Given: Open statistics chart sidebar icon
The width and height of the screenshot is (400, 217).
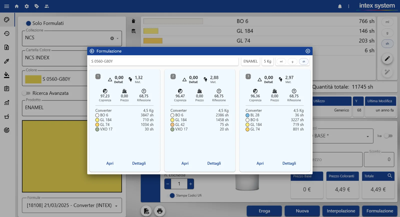Looking at the screenshot, I should tap(7, 102).
